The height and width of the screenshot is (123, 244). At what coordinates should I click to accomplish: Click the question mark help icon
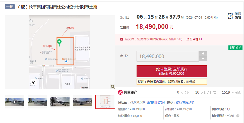pos(238,116)
